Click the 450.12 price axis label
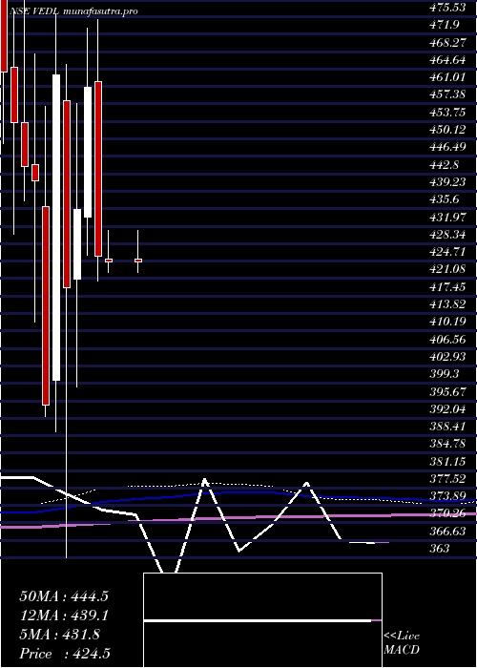The width and height of the screenshot is (477, 668). (448, 129)
